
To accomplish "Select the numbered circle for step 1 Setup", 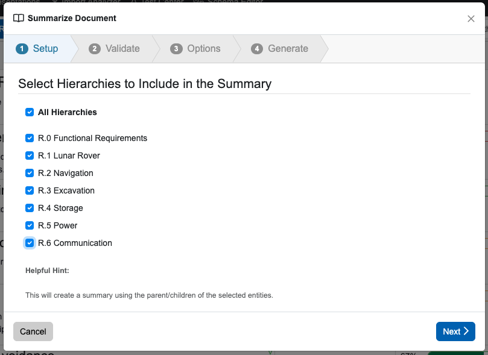I will tap(23, 48).
